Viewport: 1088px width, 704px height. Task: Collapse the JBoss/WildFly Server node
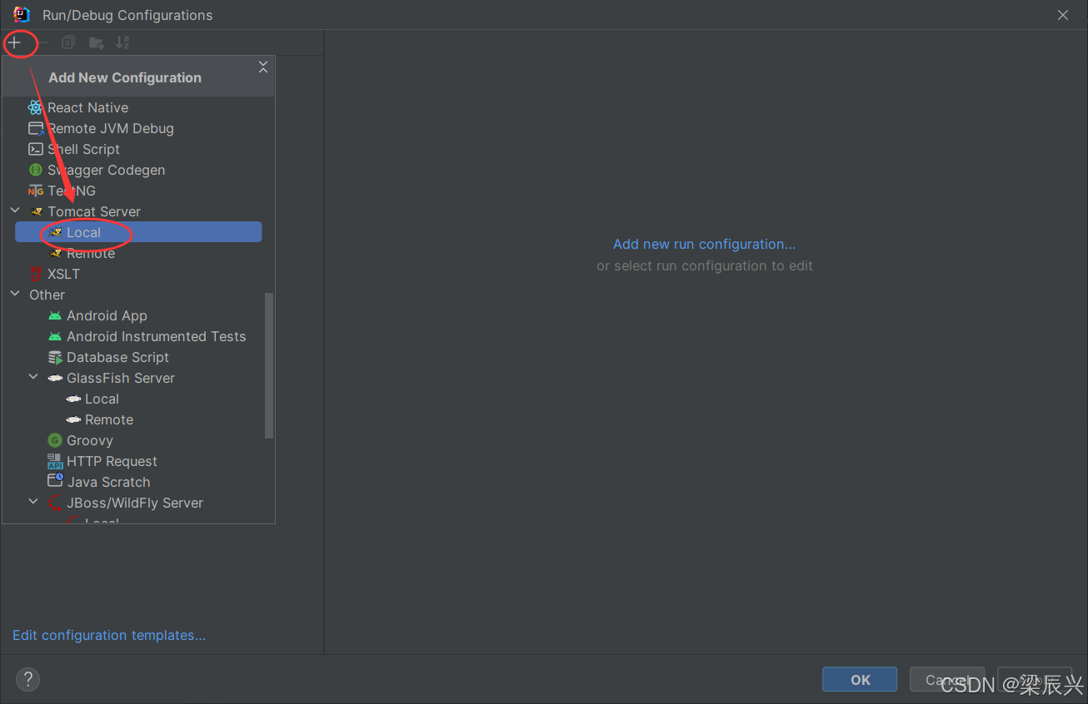point(33,503)
